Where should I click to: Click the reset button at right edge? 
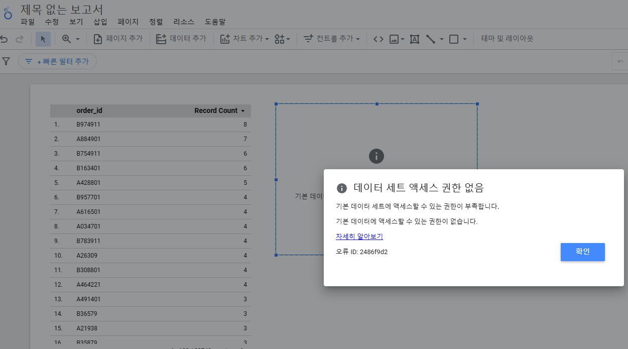coord(620,61)
